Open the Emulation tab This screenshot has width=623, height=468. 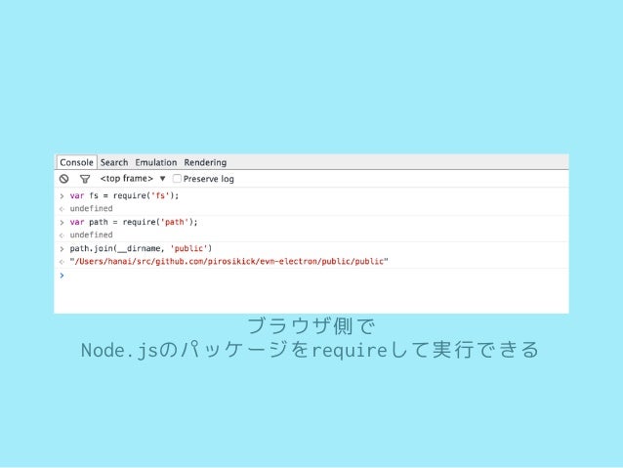pyautogui.click(x=156, y=162)
